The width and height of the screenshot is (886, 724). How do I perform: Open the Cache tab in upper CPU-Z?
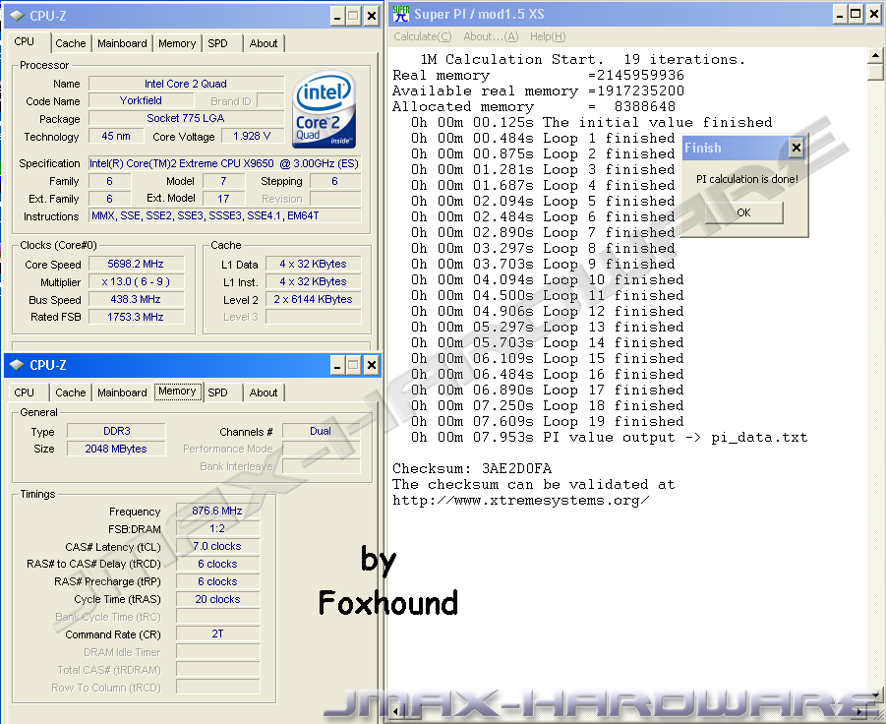[x=71, y=43]
